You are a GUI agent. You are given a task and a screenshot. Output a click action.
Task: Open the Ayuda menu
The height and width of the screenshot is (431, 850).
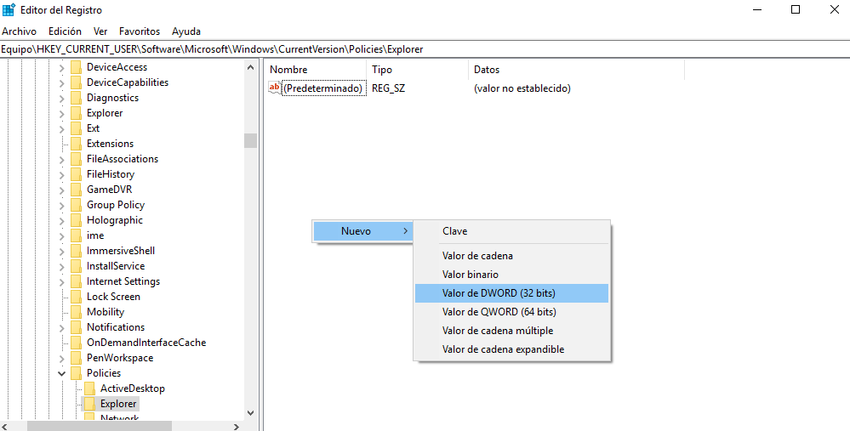pos(186,31)
